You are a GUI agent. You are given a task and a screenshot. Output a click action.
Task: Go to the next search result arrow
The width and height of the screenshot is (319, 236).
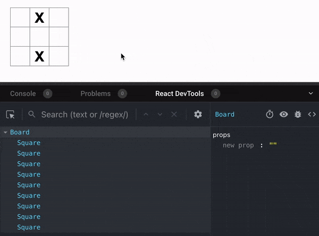160,115
